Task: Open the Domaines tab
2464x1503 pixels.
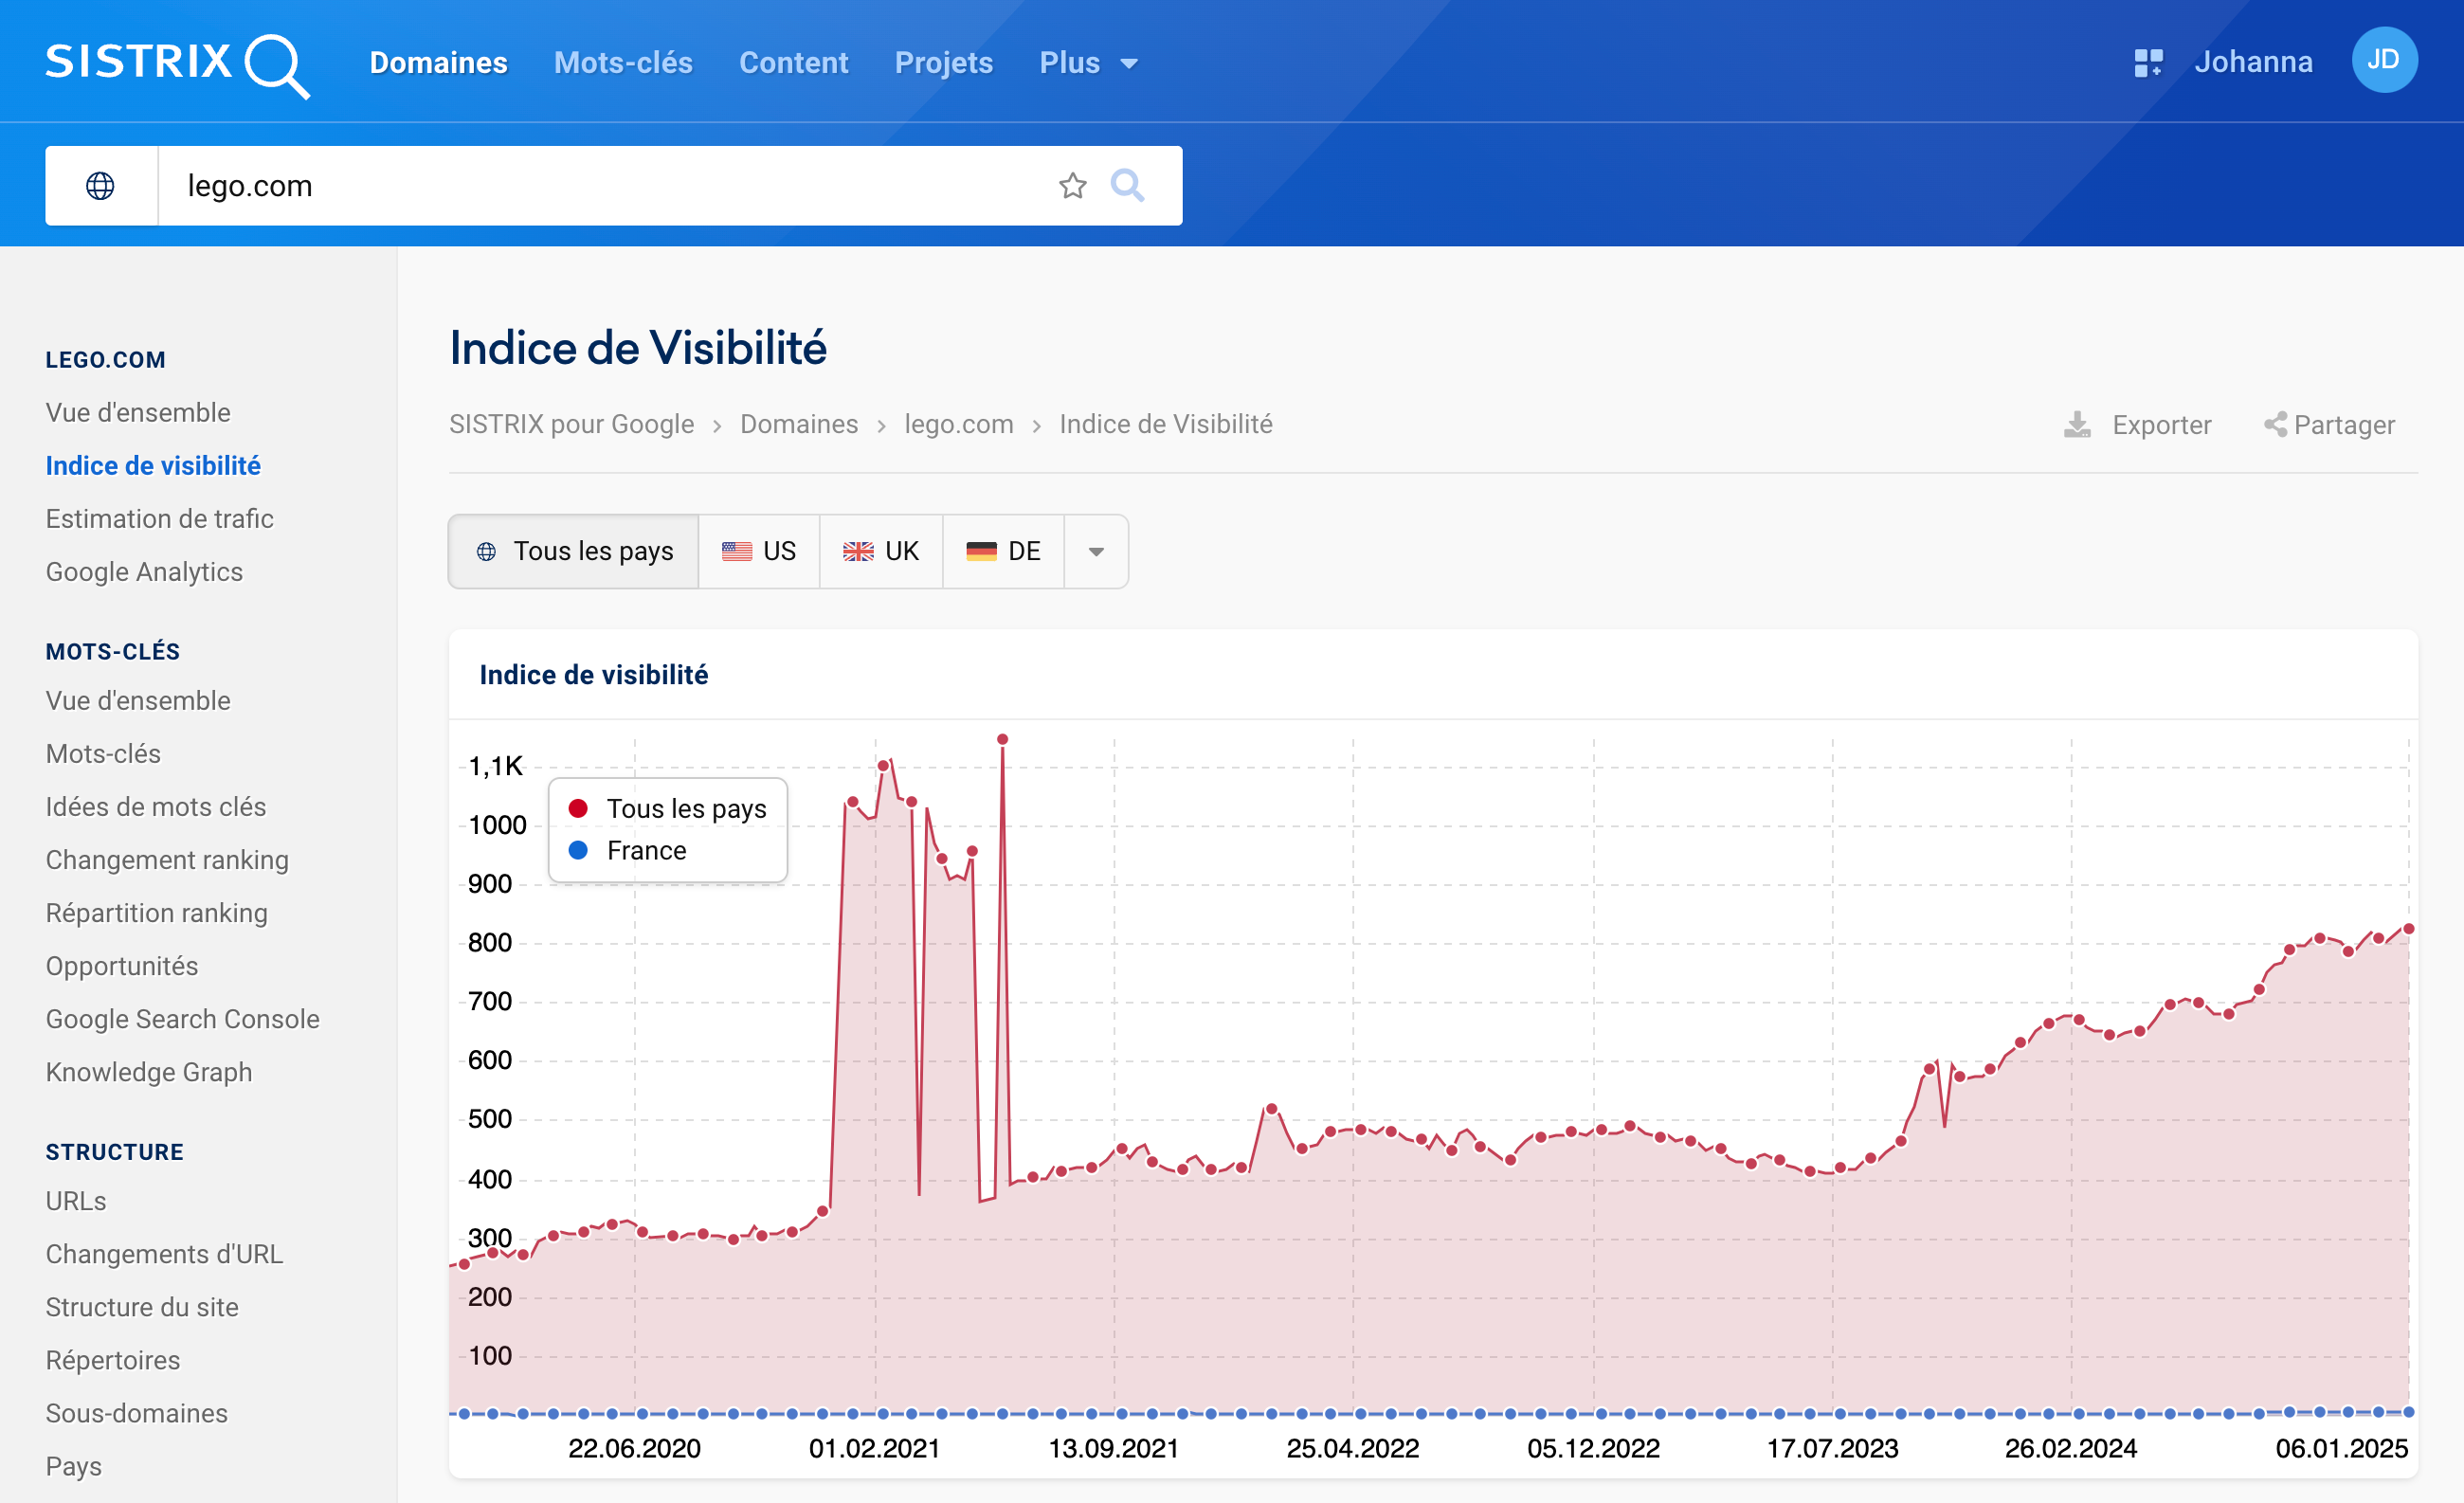Action: [x=439, y=63]
